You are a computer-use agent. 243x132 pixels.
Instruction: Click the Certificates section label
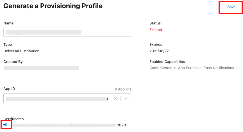click(x=13, y=119)
